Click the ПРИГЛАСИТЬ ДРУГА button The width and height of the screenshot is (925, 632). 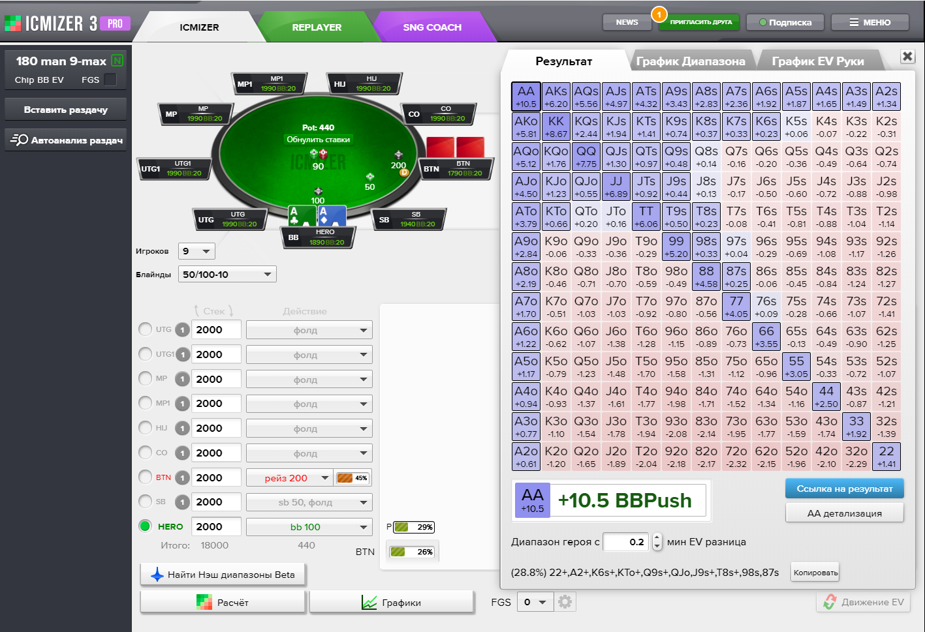pyautogui.click(x=700, y=22)
